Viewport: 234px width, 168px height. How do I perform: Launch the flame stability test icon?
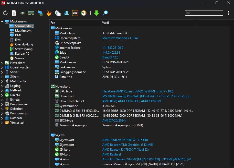(x=49, y=13)
